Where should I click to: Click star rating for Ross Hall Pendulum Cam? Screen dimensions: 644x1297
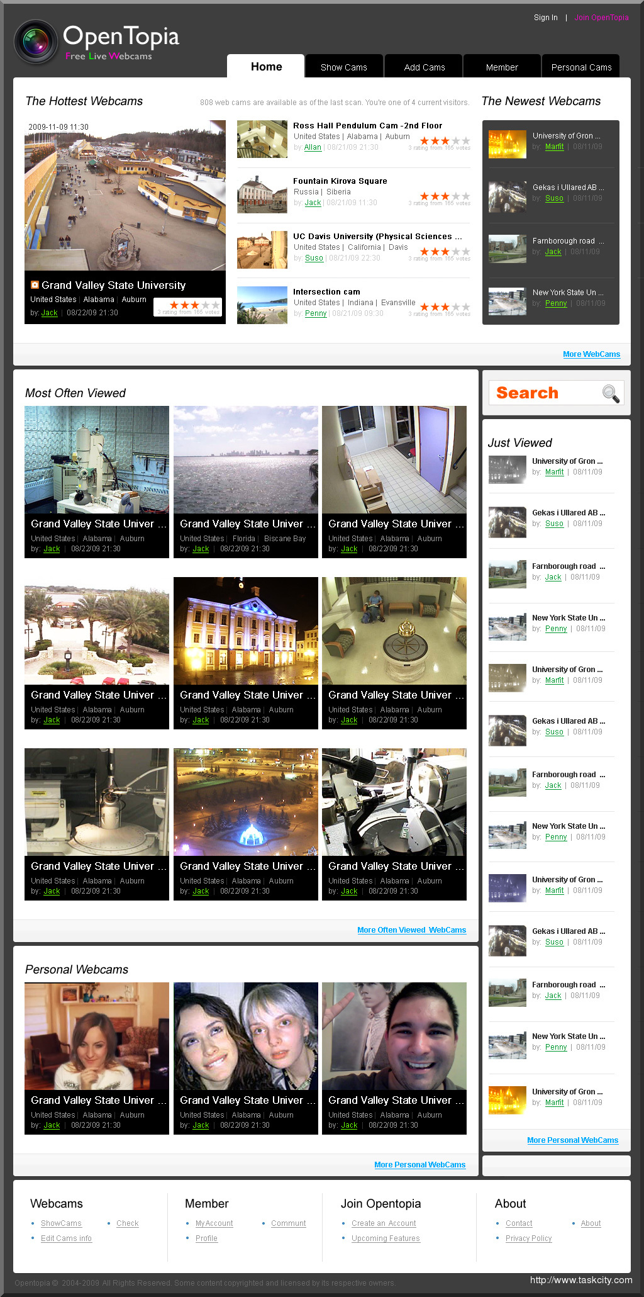445,141
